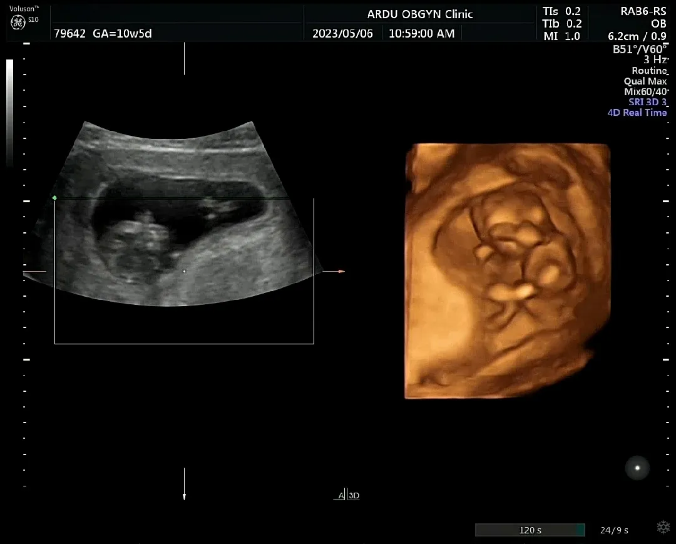Click the 6.2cm / 0.9 depth readout
676x544 pixels.
tap(637, 36)
